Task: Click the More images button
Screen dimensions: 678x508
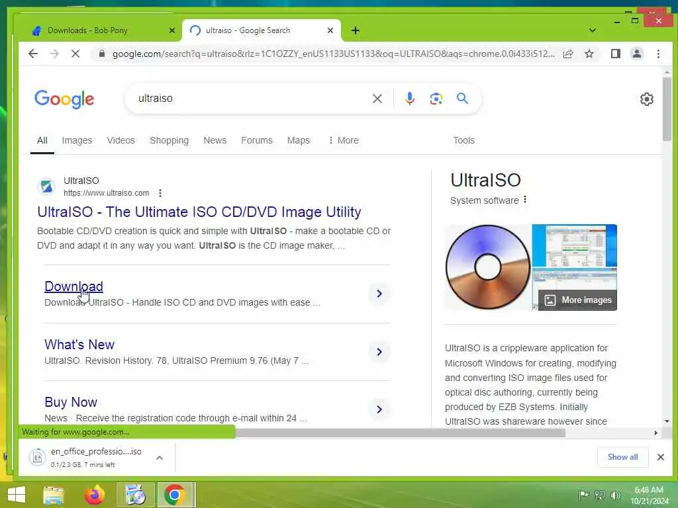Action: coord(577,300)
